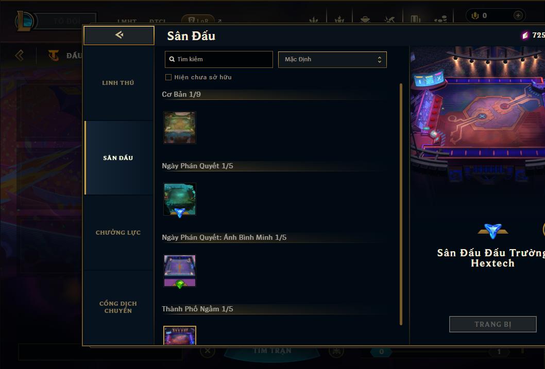This screenshot has width=545, height=369.
Task: Enable the Hiện chưa sở hữu checkbox
Action: coord(168,77)
